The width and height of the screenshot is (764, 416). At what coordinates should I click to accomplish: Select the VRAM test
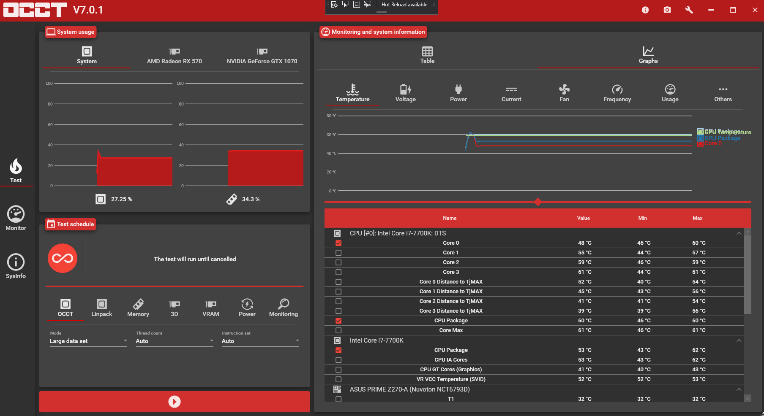pos(210,308)
